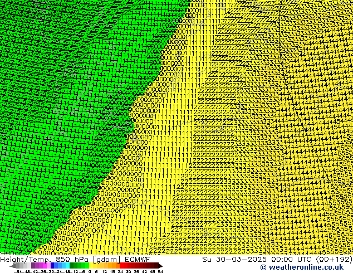Click the 12 label on the temperature legend

point(104,271)
